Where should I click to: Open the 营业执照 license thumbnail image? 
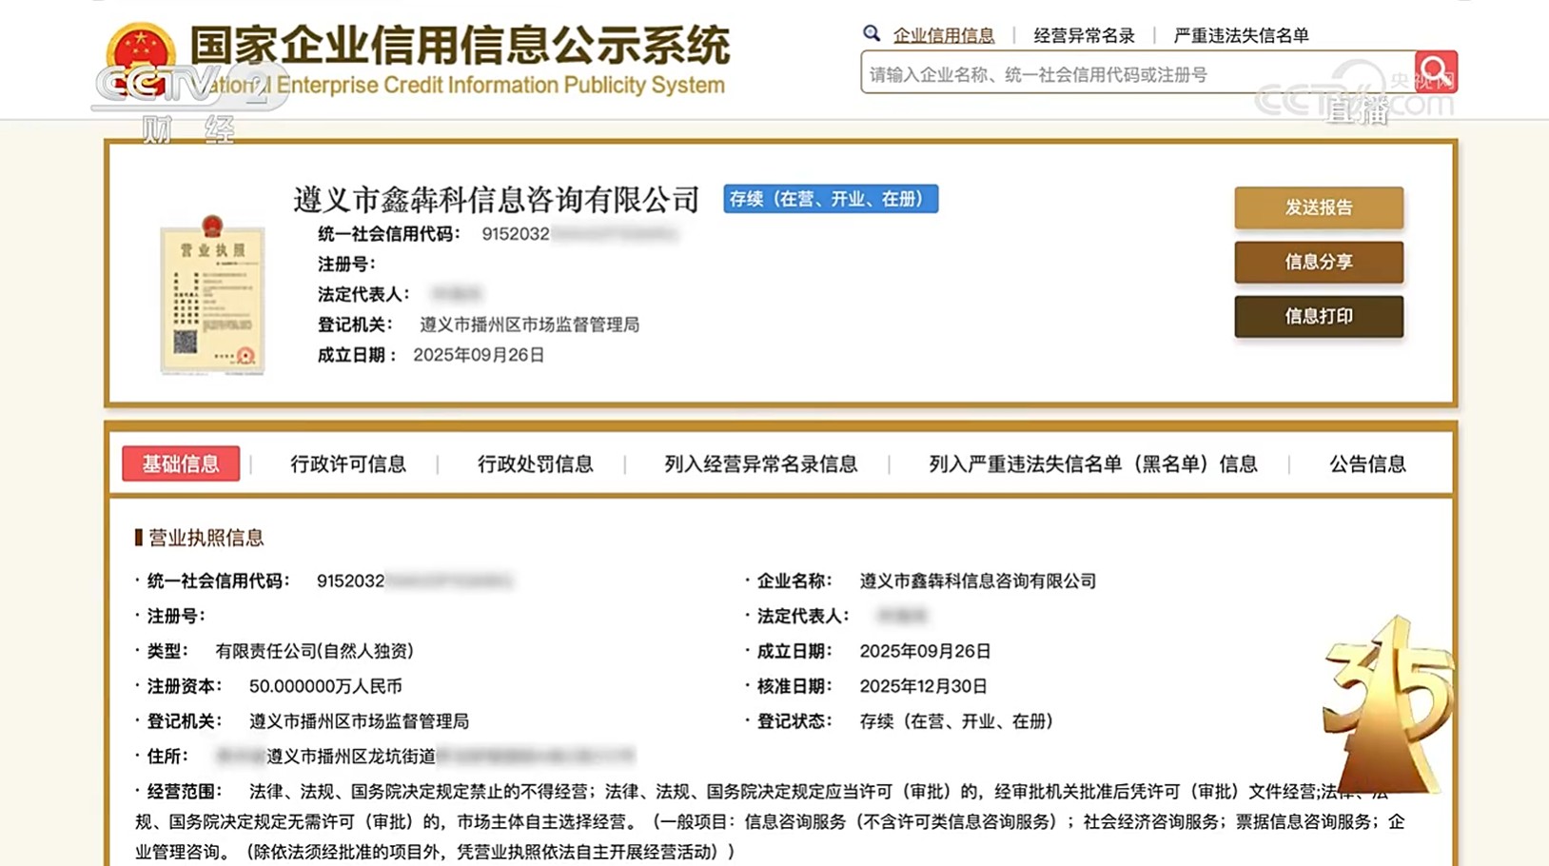(x=211, y=295)
